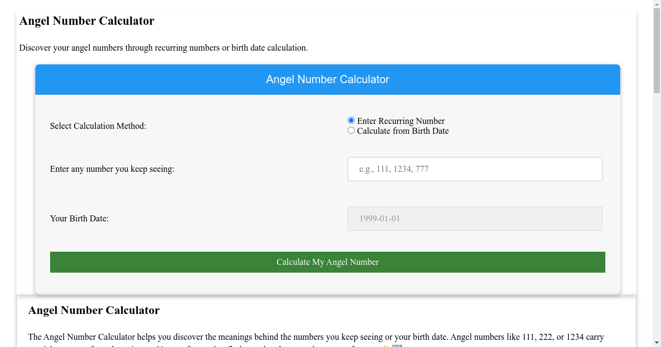This screenshot has height=347, width=661.
Task: Click the 'Enter any number you keep seeing:' label
Action: 112,169
